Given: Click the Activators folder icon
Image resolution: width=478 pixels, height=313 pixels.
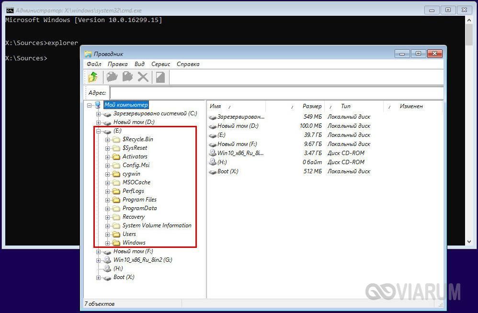Looking at the screenshot, I should coord(116,157).
